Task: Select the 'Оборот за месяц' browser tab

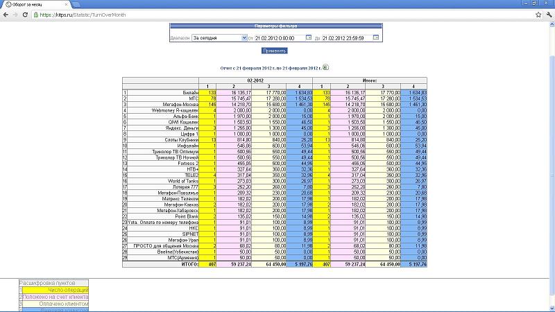Action: click(35, 5)
